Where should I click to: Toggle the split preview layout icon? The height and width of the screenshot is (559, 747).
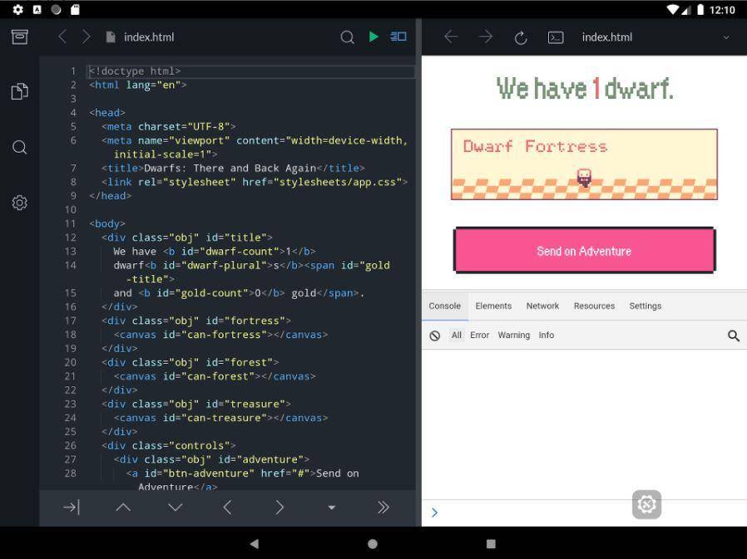[398, 37]
